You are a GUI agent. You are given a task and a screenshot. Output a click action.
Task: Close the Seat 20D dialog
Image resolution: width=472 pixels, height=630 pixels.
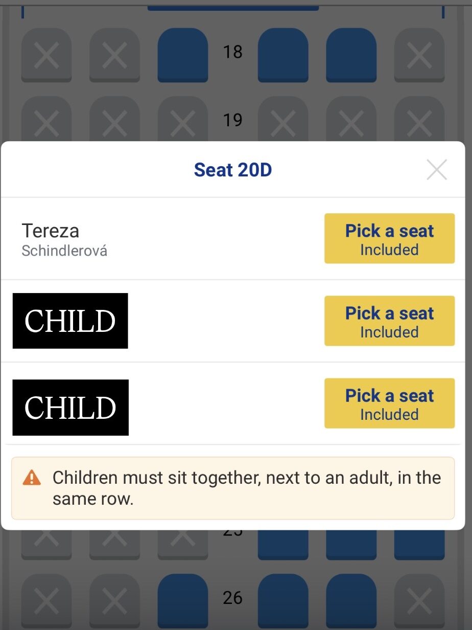[x=437, y=170]
